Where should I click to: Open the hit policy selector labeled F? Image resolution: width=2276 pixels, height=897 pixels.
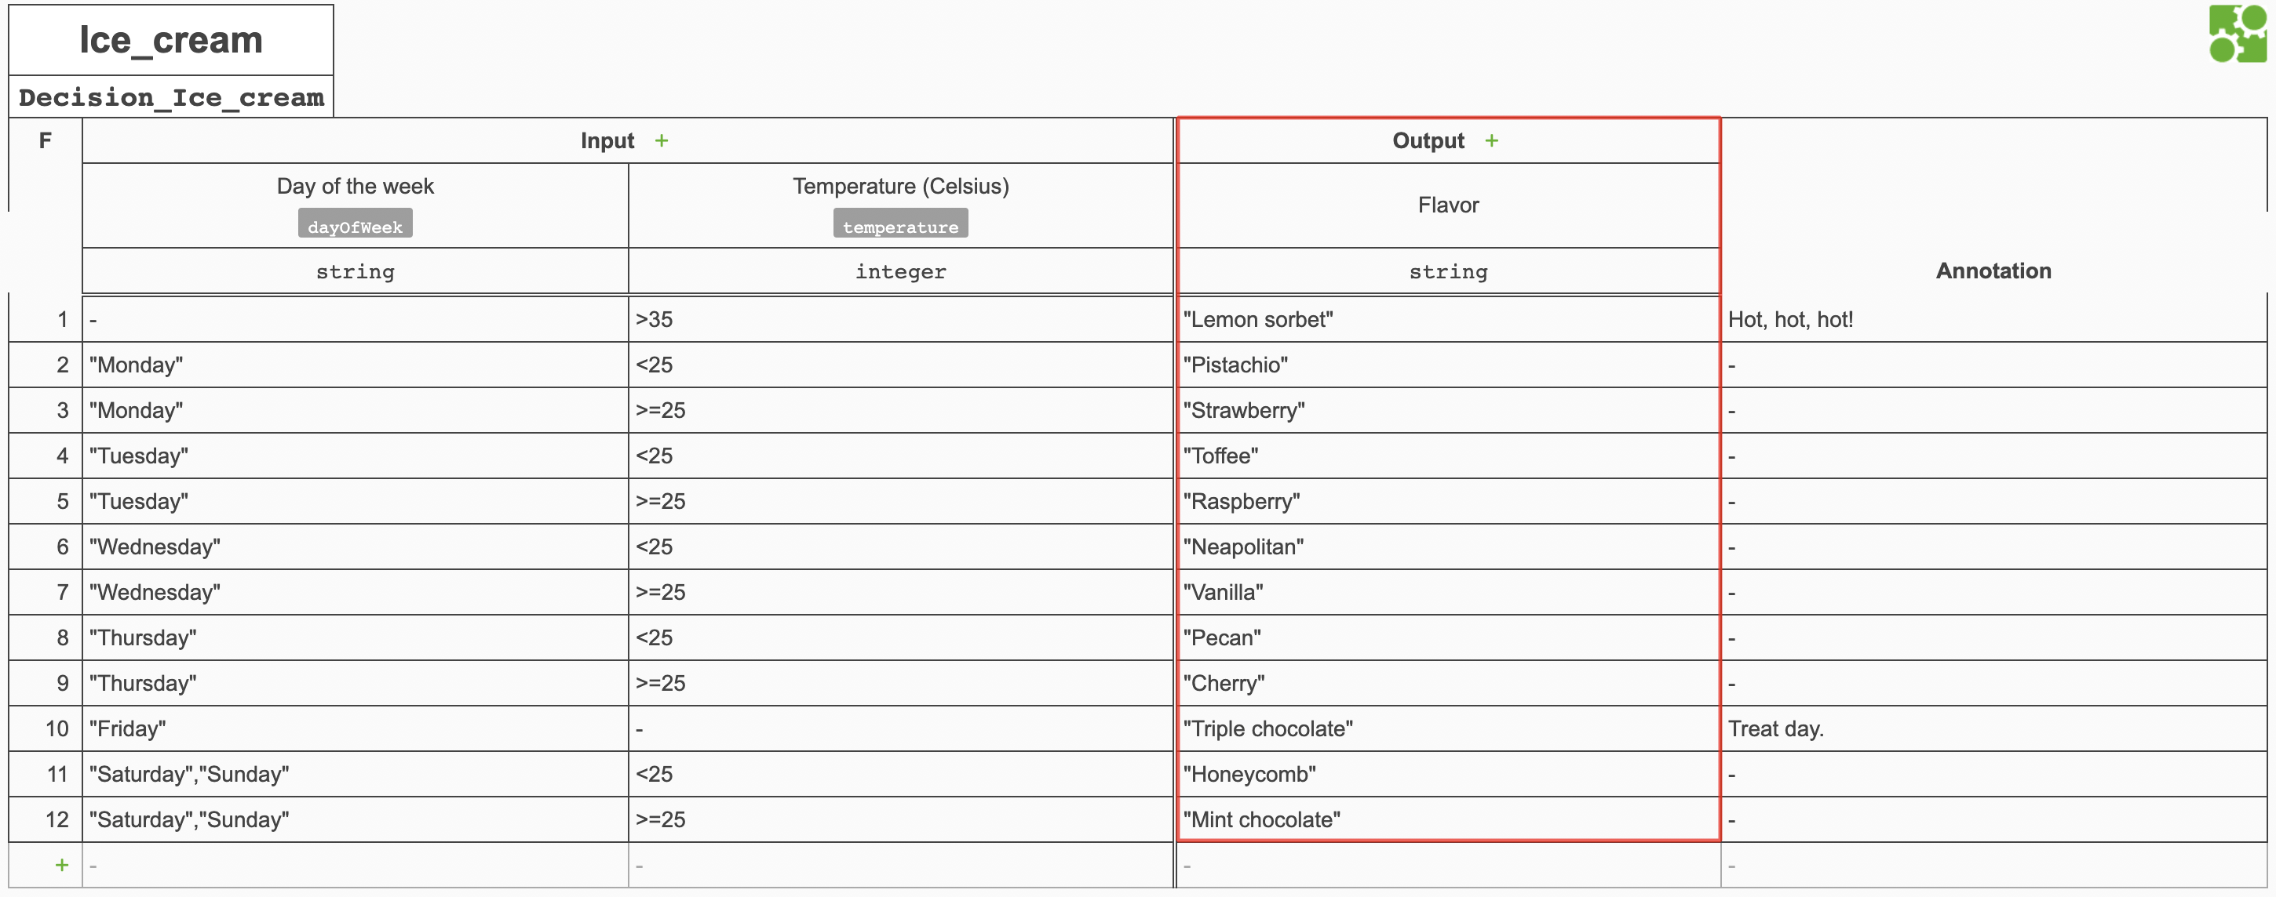pyautogui.click(x=44, y=140)
